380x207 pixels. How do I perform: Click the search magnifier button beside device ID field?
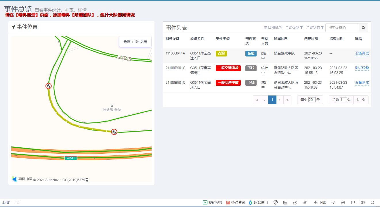(363, 28)
